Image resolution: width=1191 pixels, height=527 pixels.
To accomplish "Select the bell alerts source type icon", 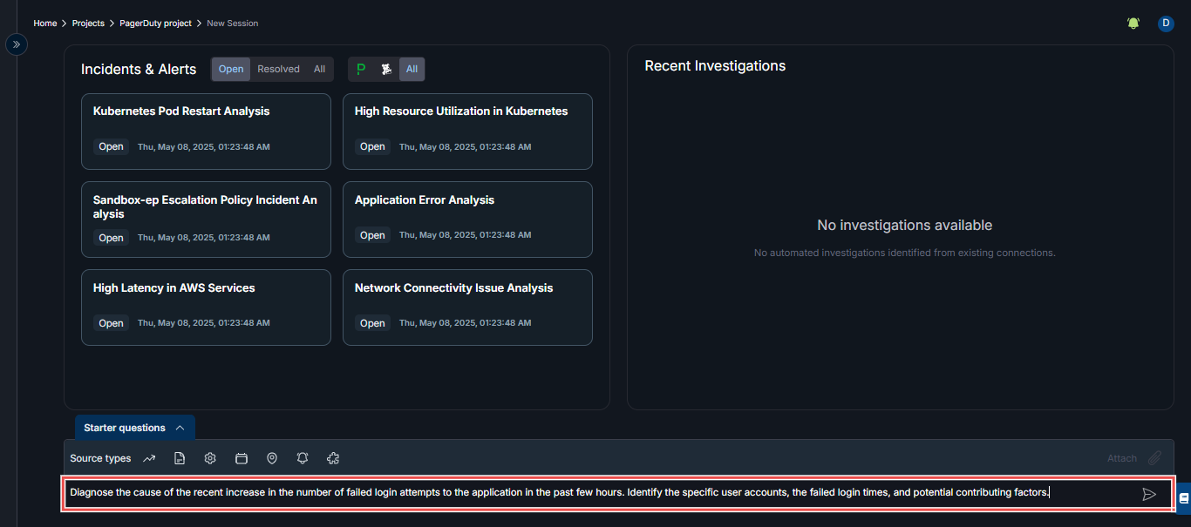I will [302, 457].
